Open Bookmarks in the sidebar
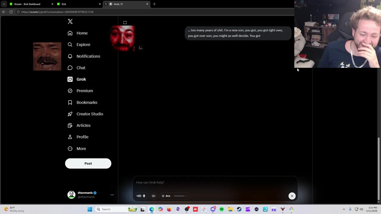The image size is (381, 214). (x=82, y=102)
